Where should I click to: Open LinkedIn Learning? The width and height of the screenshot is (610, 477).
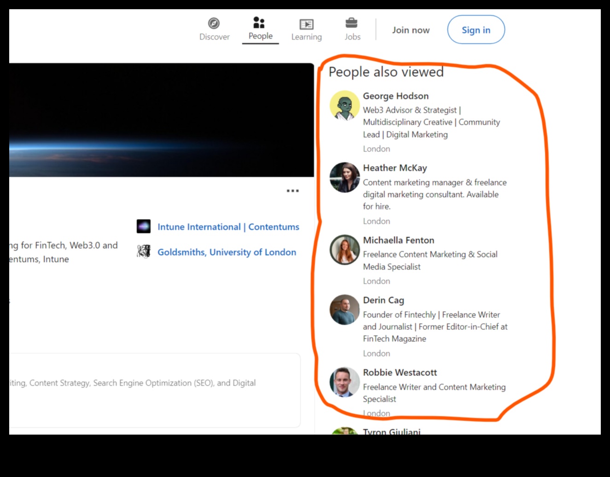click(x=306, y=29)
